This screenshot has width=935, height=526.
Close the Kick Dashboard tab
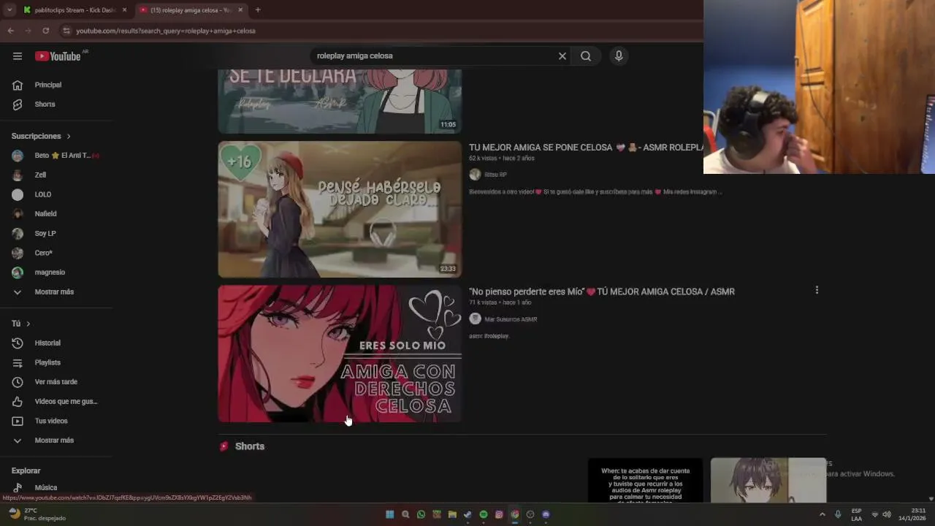coord(124,10)
